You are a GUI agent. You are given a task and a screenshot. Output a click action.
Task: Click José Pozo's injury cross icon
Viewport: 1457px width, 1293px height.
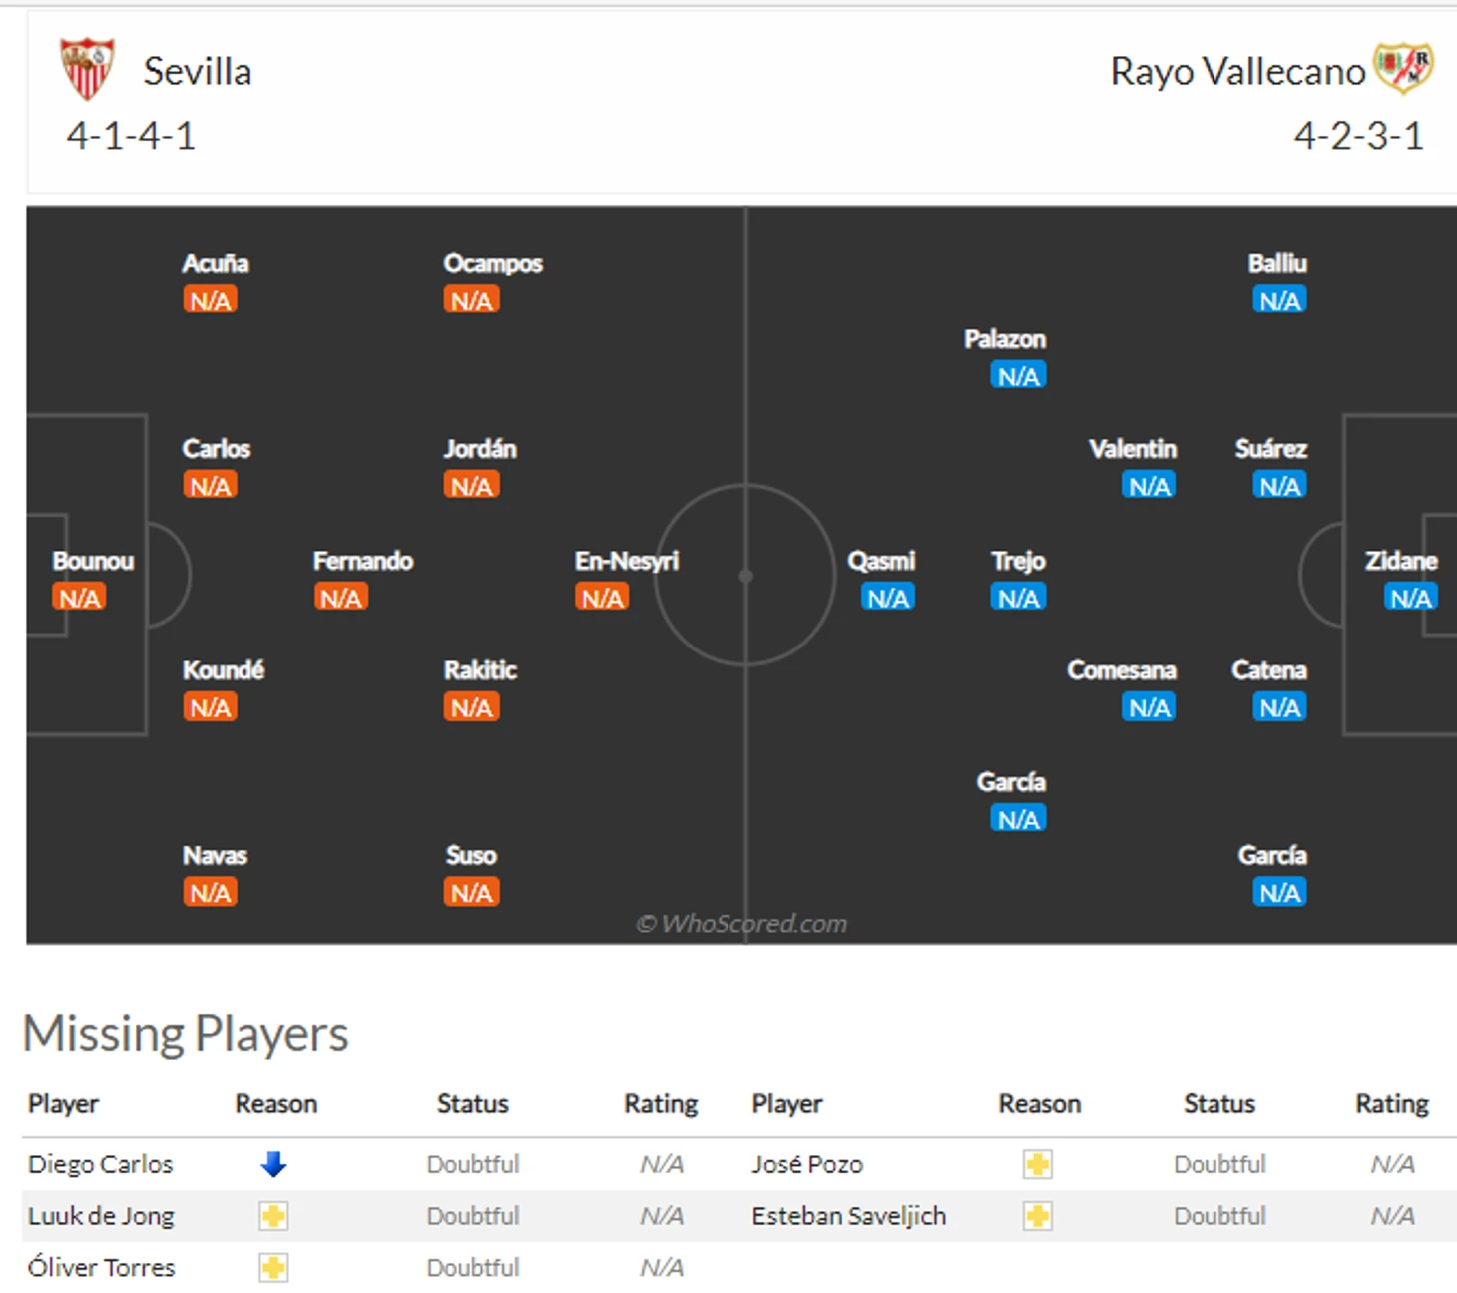[x=1038, y=1164]
